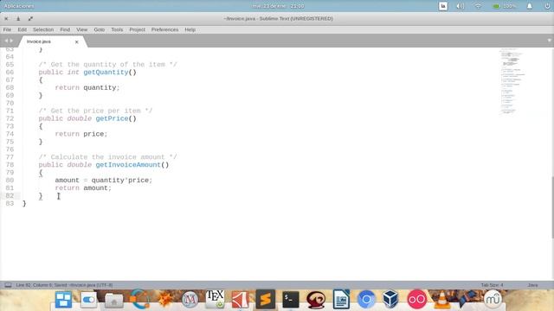Viewport: 554px width, 311px height.
Task: Open the Project menu
Action: (137, 29)
